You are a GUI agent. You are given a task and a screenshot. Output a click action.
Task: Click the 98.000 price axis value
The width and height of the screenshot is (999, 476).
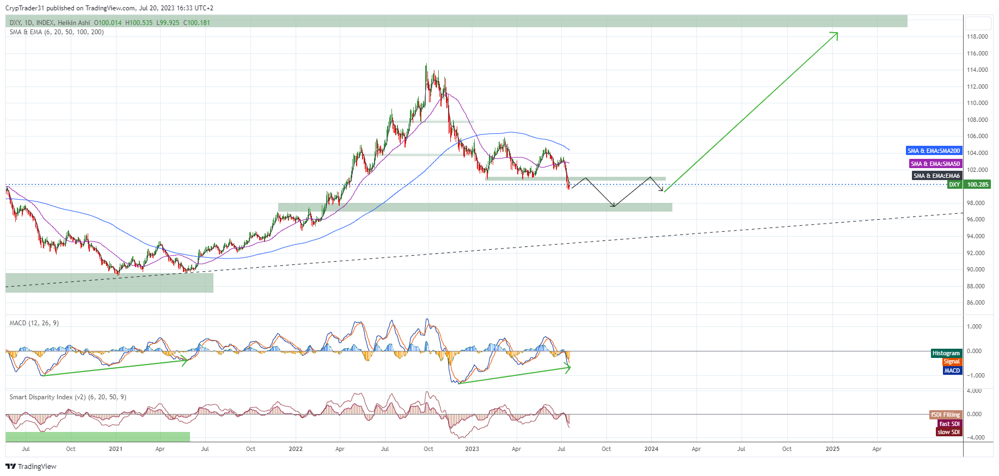976,203
